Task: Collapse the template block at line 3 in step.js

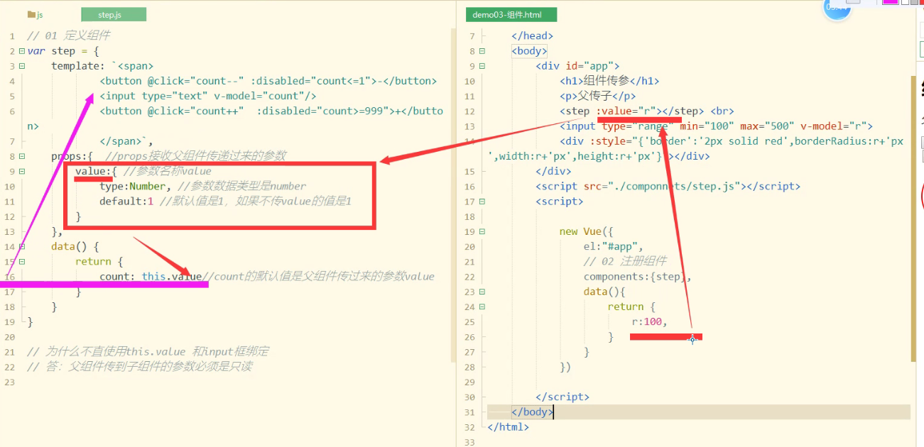Action: [x=22, y=66]
